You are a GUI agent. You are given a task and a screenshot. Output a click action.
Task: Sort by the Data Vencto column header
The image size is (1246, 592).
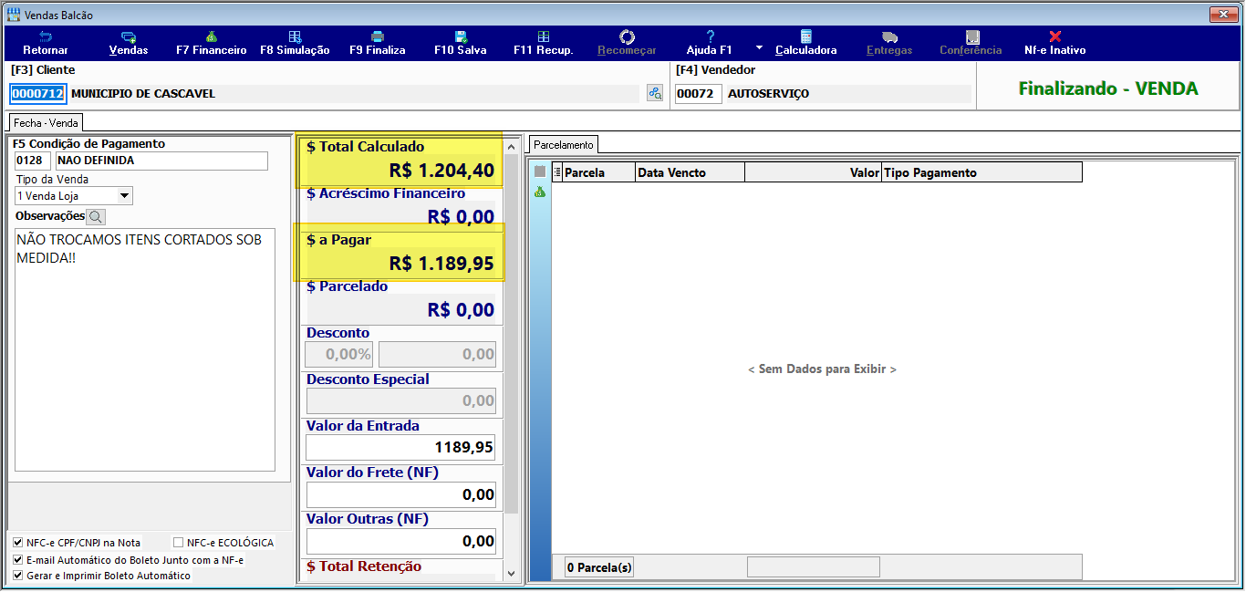[x=690, y=172]
